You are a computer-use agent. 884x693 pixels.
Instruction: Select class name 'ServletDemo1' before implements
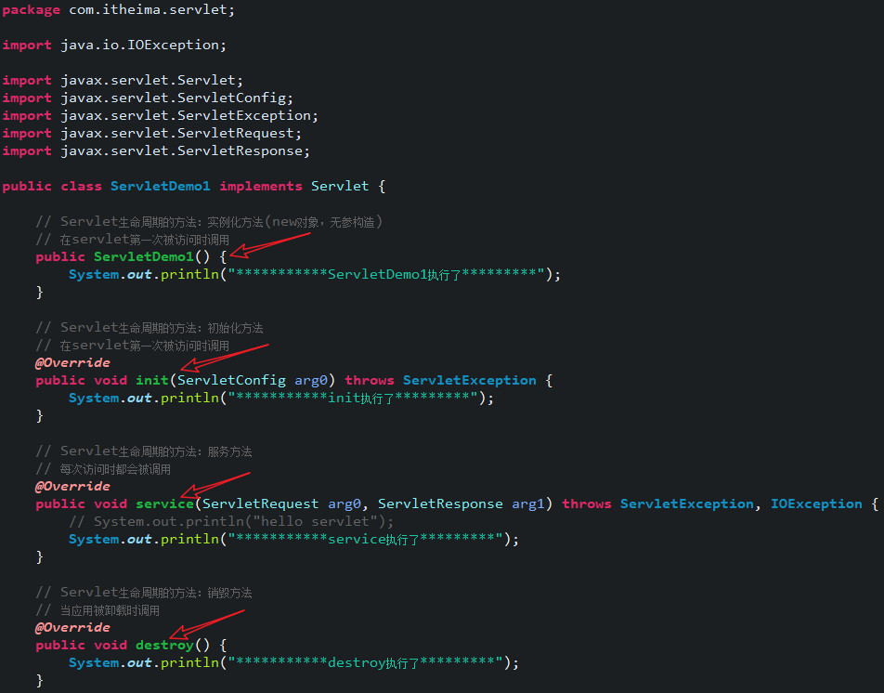pos(160,186)
